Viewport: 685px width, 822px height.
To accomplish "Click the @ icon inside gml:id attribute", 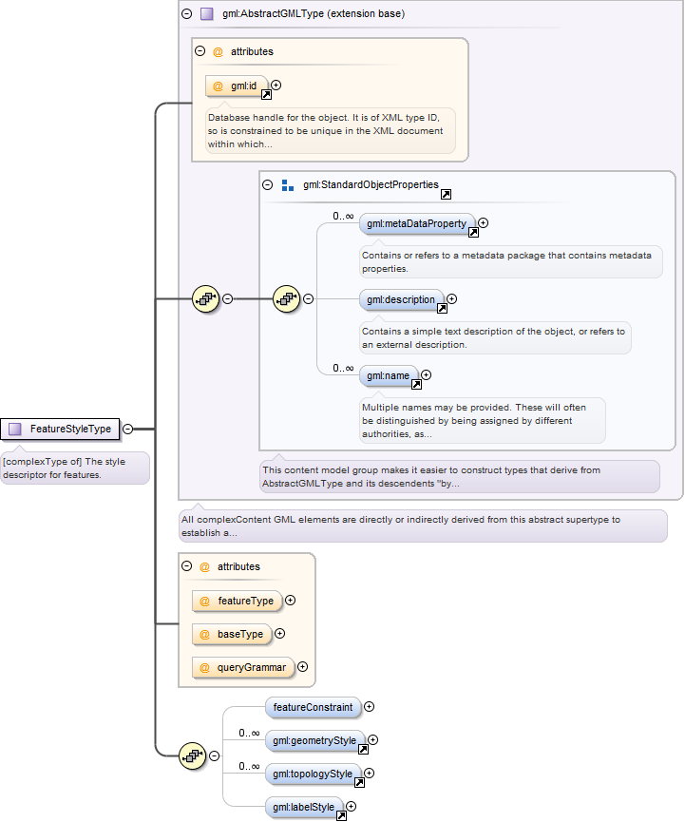I will tap(218, 86).
